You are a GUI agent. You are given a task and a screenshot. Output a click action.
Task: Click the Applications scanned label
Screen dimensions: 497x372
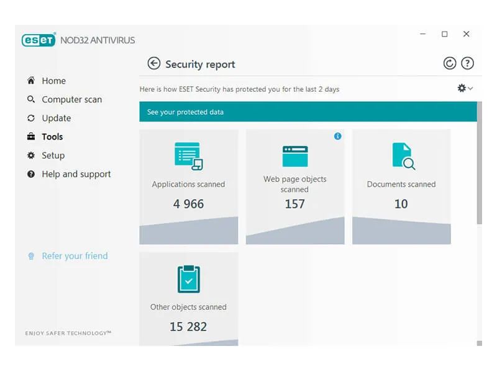pos(189,184)
